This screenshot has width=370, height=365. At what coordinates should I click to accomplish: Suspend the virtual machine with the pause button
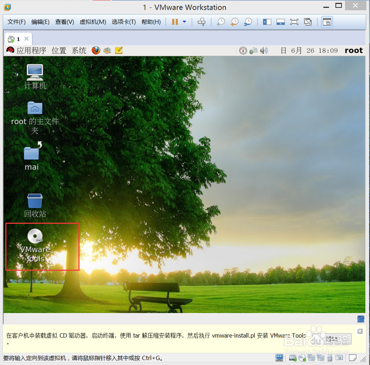174,22
